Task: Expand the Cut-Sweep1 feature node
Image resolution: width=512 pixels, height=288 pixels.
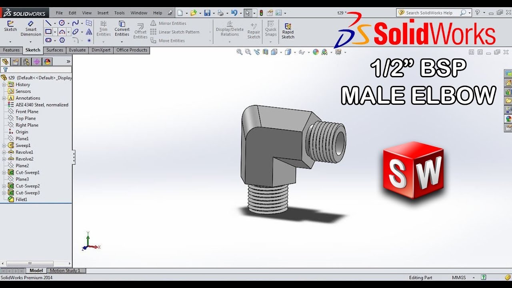Action: point(4,172)
